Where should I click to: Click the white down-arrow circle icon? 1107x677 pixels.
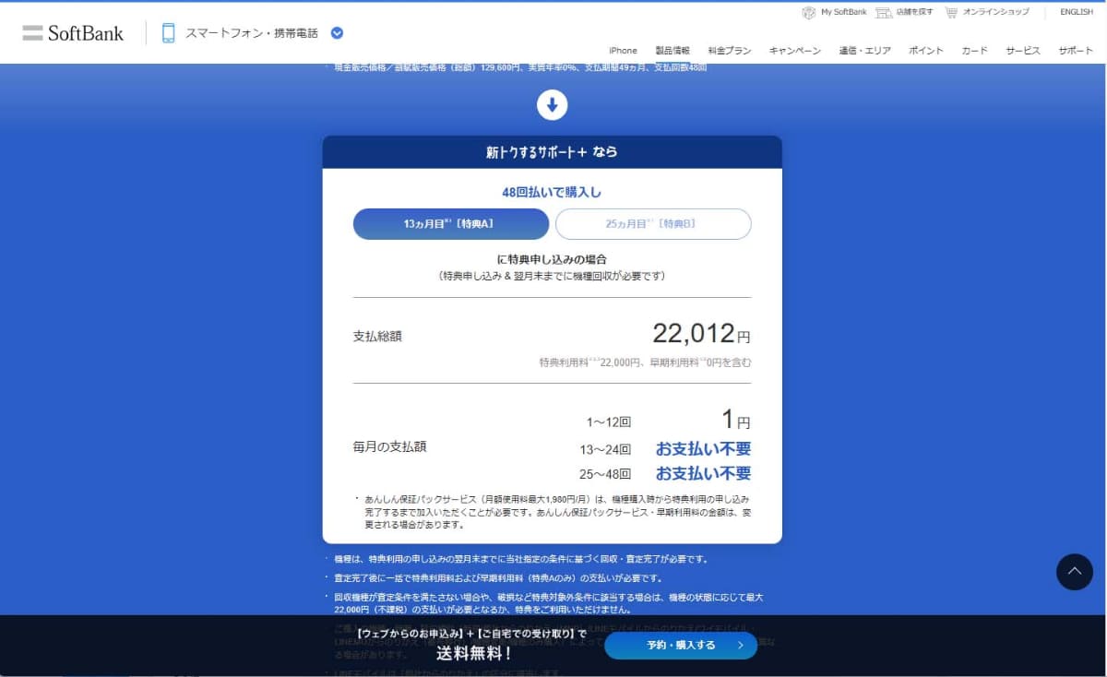(x=552, y=105)
